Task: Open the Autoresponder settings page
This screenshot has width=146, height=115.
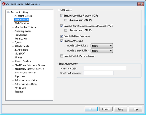Action: click(23, 31)
